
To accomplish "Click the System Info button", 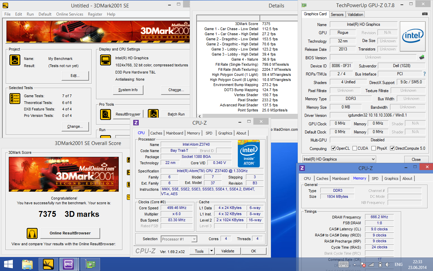I will click(128, 90).
